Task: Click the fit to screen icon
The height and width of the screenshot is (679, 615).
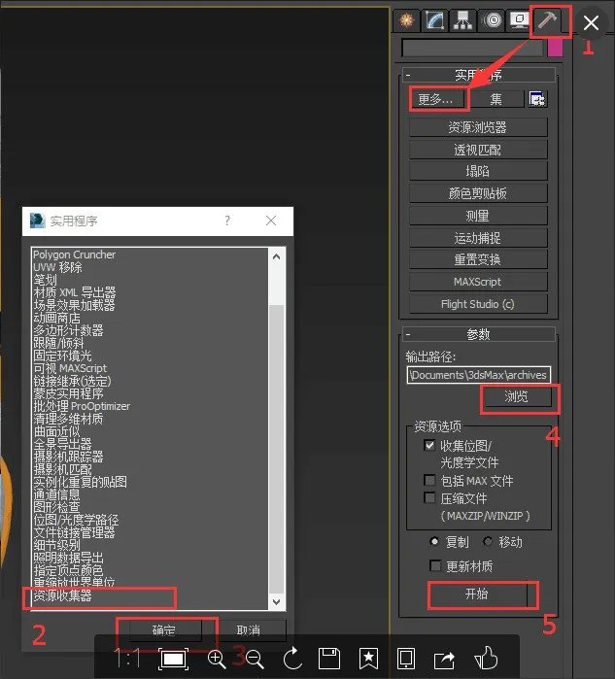Action: pos(174,659)
